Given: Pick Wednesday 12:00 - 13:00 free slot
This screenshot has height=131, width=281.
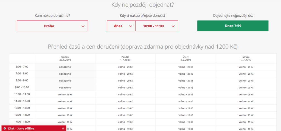Looking at the screenshot, I should 246,108.
